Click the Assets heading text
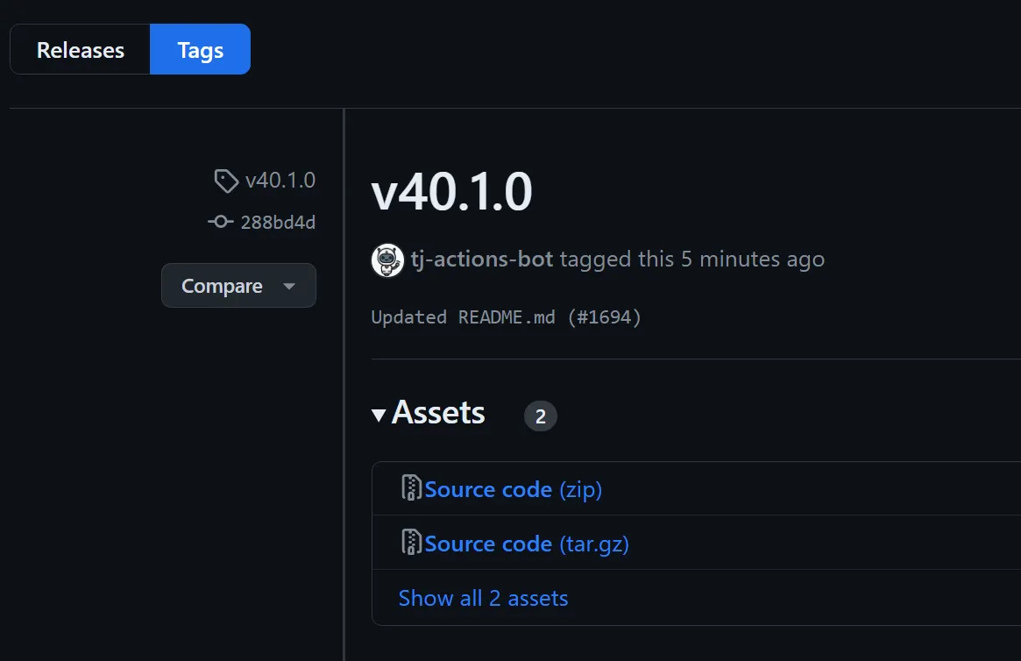1021x661 pixels. (438, 413)
